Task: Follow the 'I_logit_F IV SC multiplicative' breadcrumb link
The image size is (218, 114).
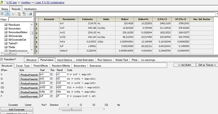Action: (50, 2)
